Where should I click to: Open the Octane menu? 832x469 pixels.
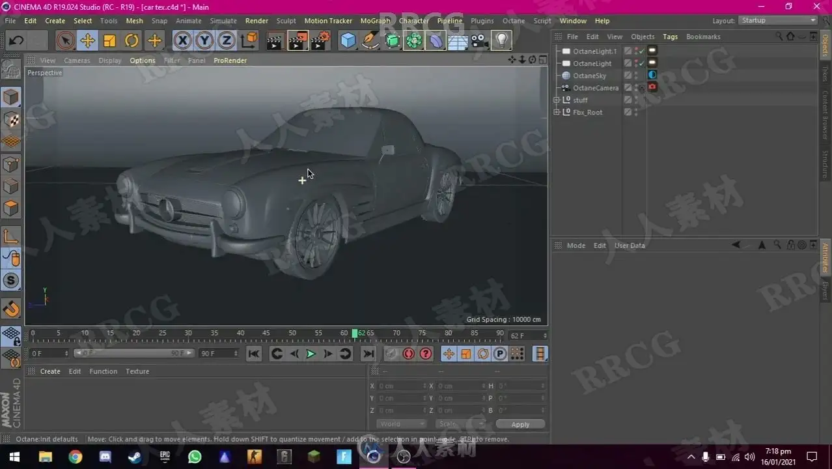513,21
